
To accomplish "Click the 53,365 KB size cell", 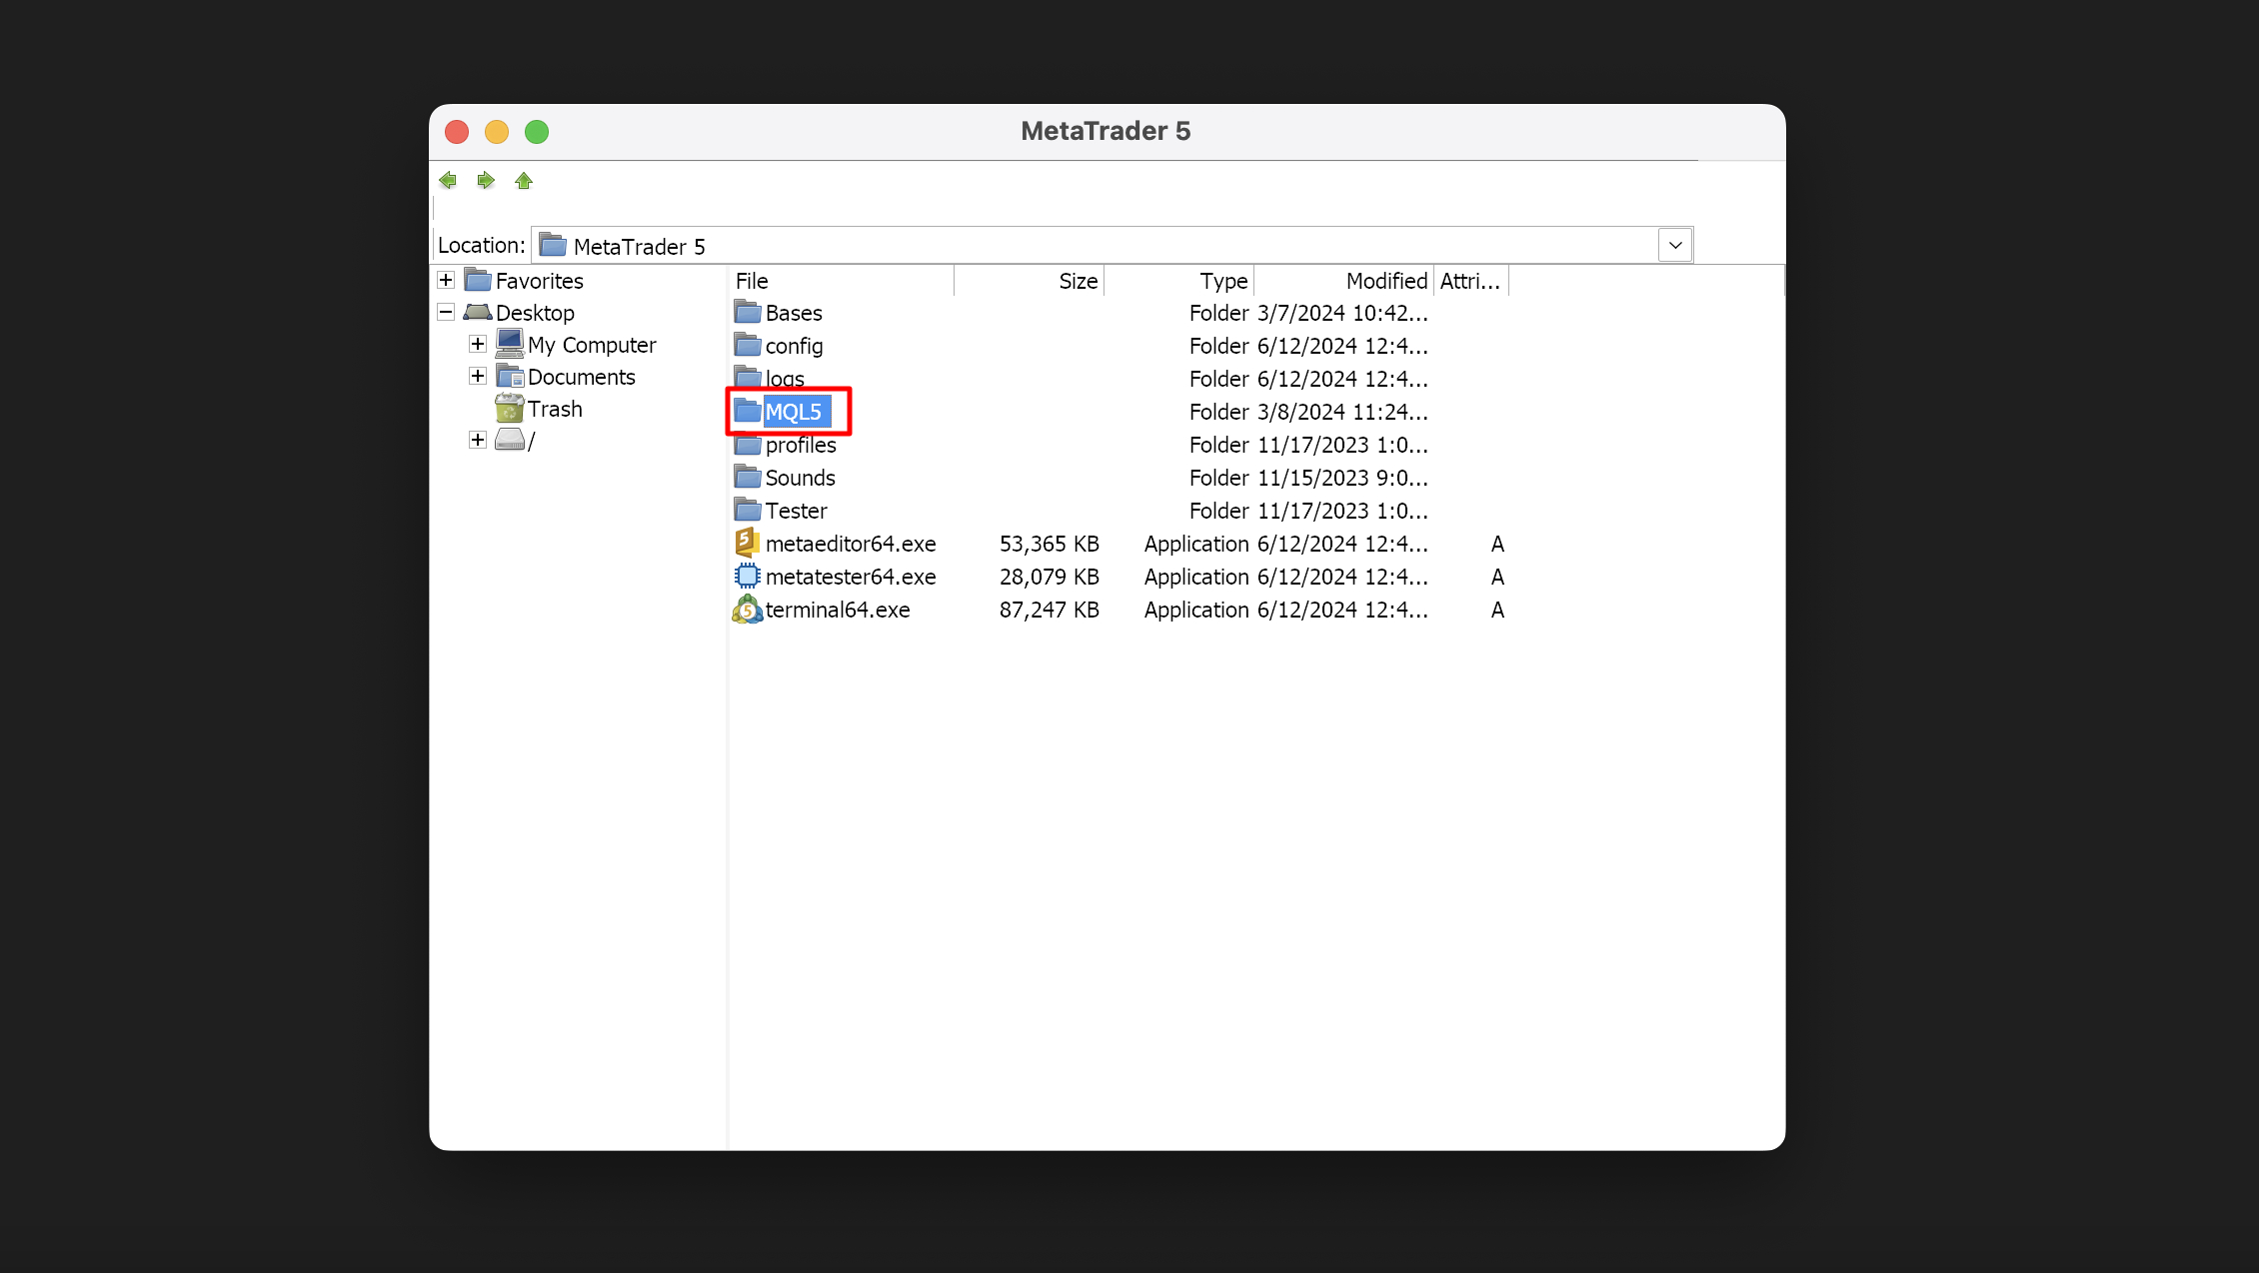I will tap(1050, 544).
